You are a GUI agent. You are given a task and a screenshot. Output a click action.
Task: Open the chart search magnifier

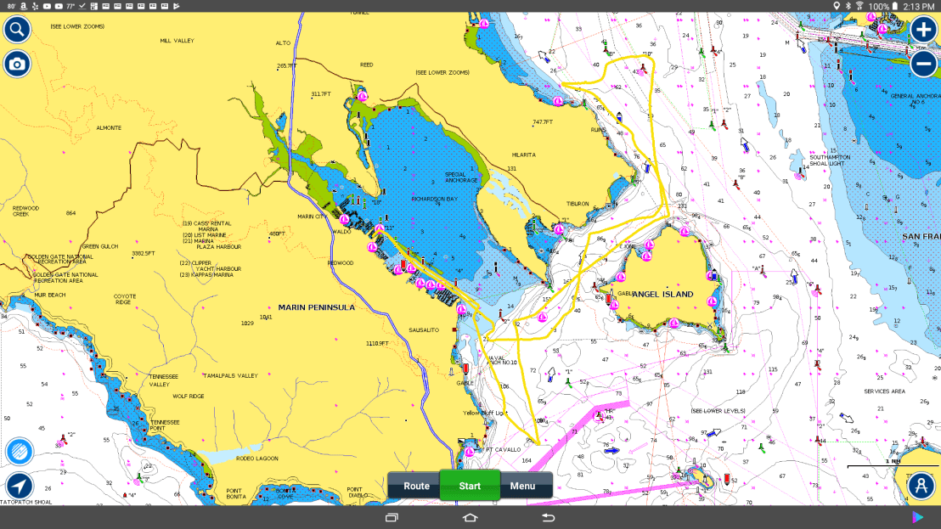(x=17, y=30)
